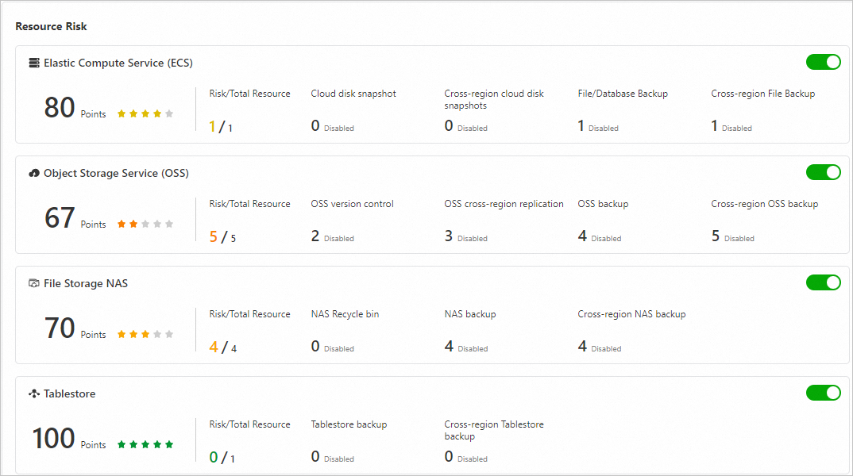Disable the Elastic Compute Service toggle
The height and width of the screenshot is (476, 853).
click(823, 62)
